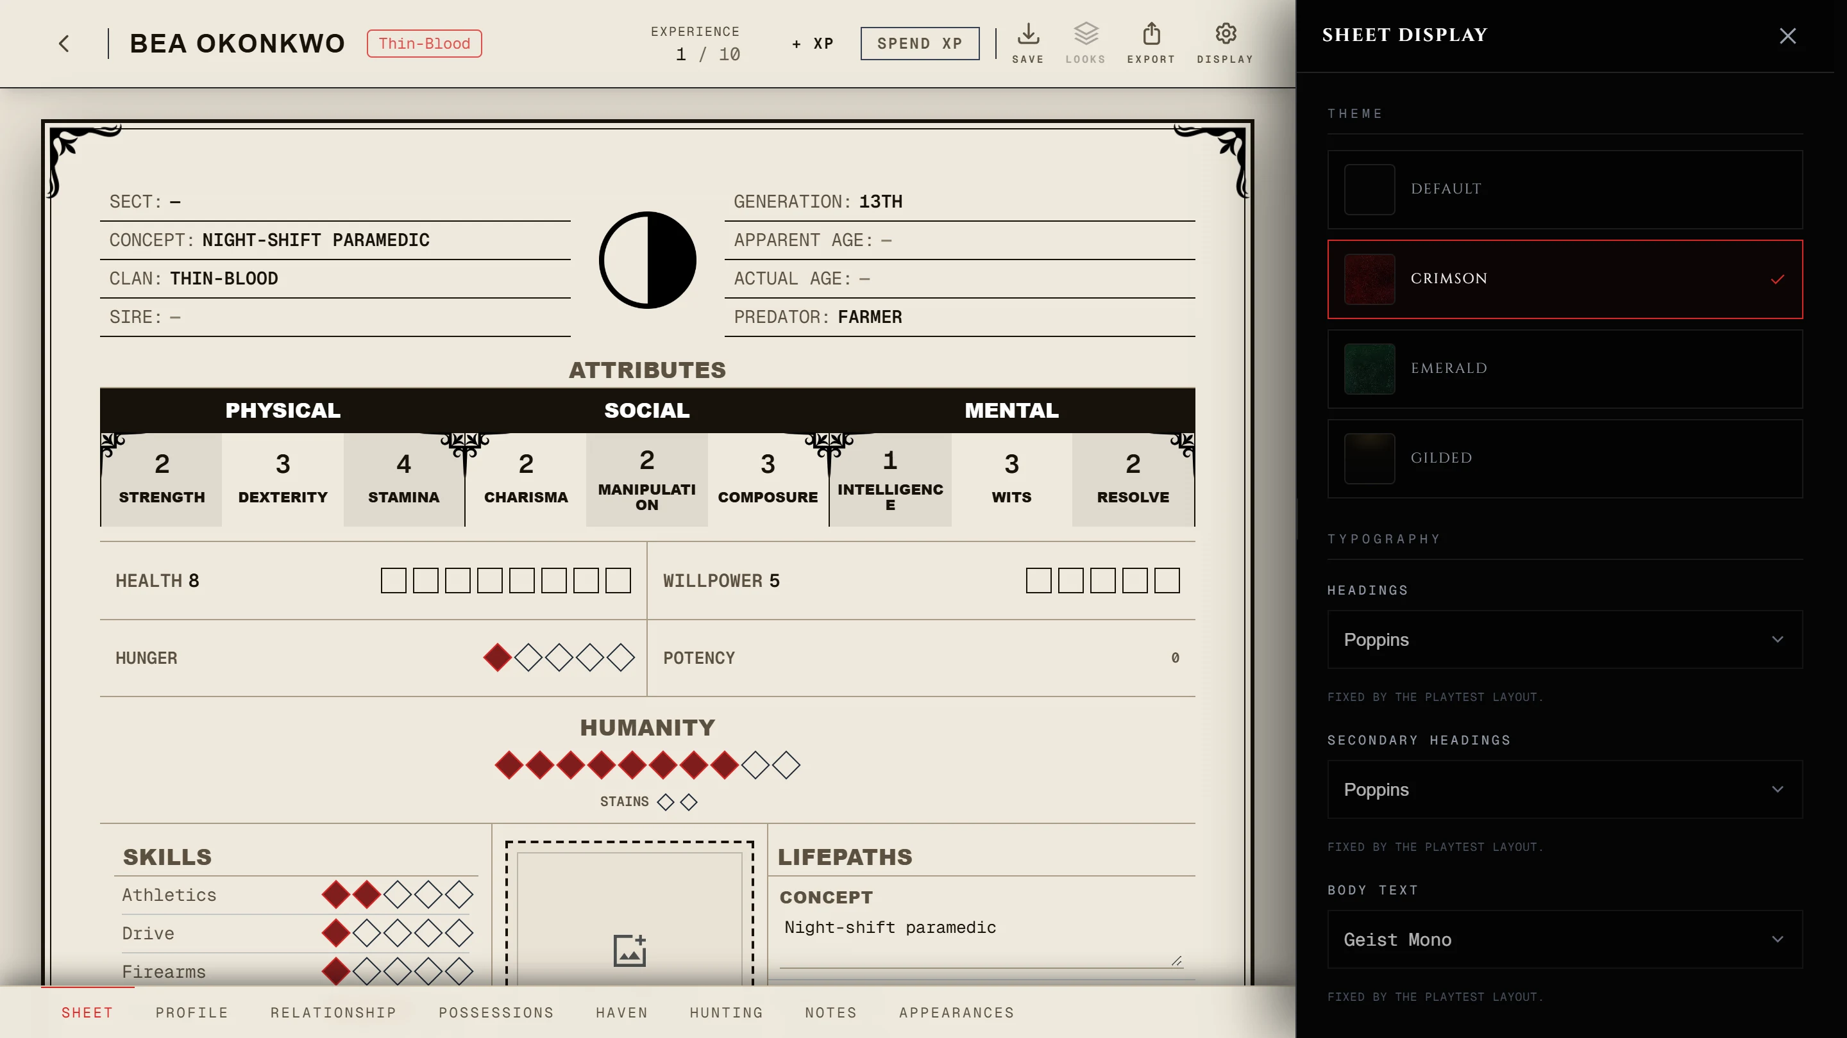Click the Wits attribute value
This screenshot has width=1847, height=1038.
tap(1011, 464)
